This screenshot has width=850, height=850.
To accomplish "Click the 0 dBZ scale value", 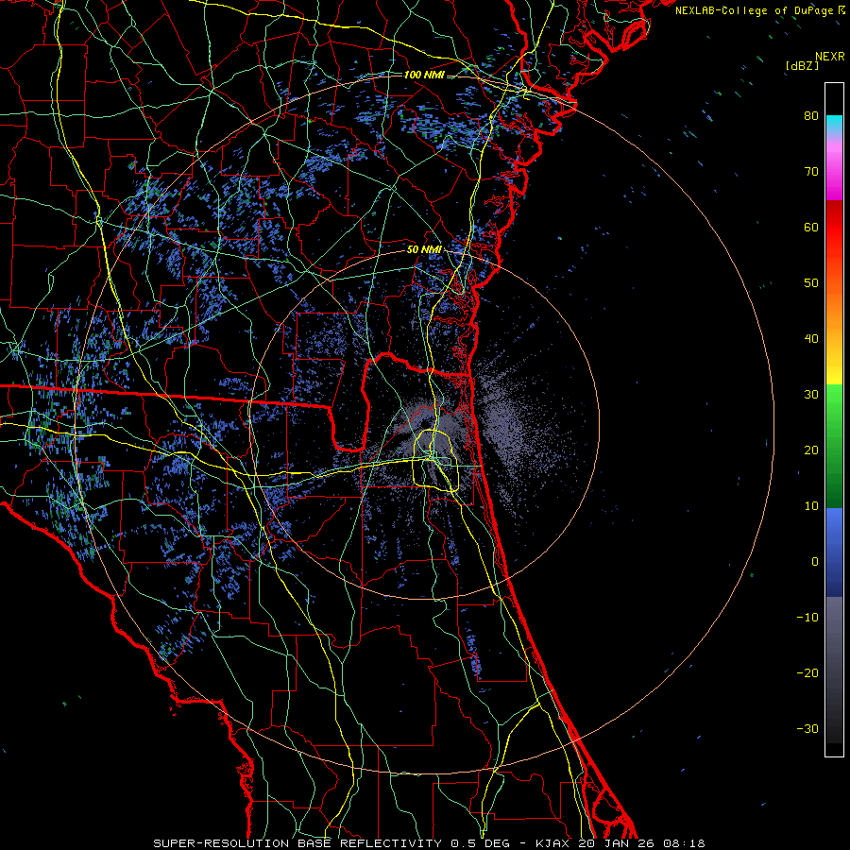I will (815, 562).
